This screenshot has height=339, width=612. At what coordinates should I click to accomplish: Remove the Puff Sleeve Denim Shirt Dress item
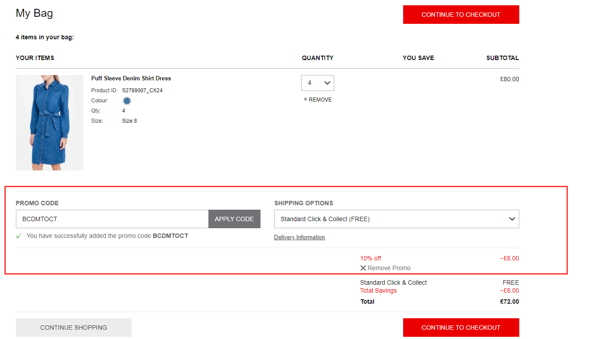pyautogui.click(x=317, y=100)
